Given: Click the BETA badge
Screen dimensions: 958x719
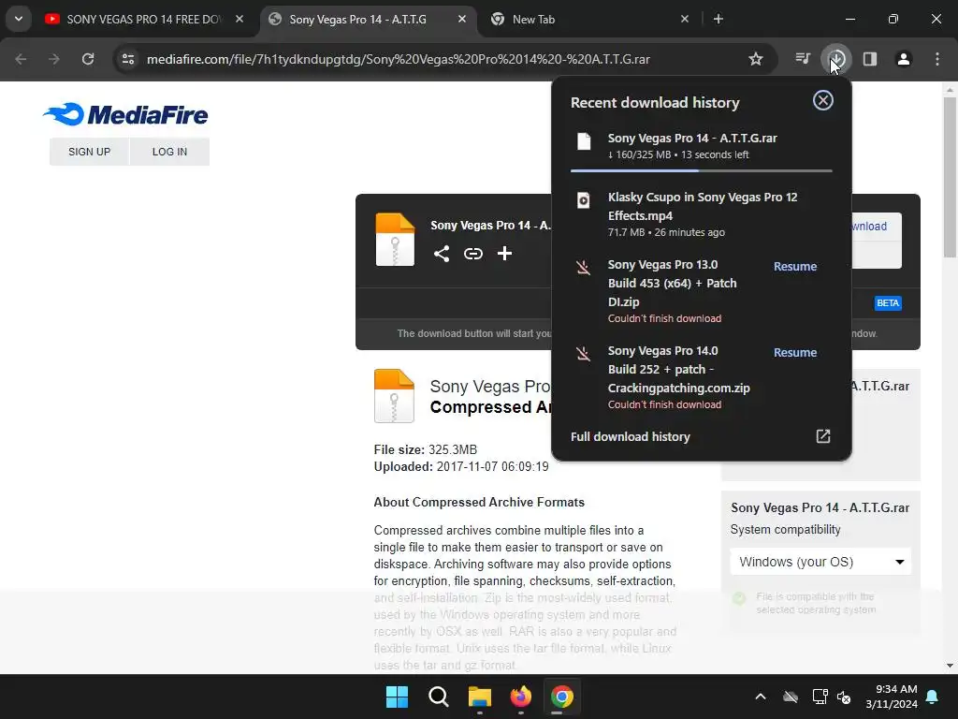Looking at the screenshot, I should tap(888, 303).
